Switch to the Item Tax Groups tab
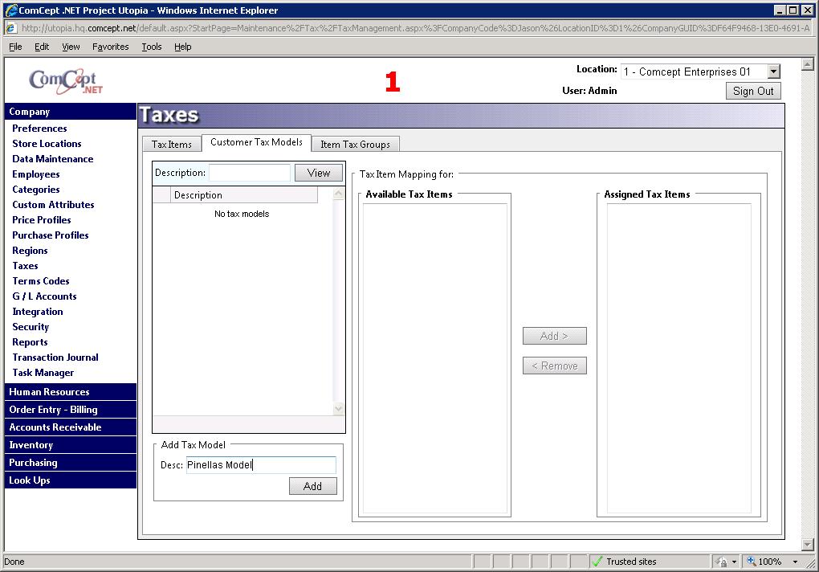Image resolution: width=819 pixels, height=572 pixels. tap(355, 145)
